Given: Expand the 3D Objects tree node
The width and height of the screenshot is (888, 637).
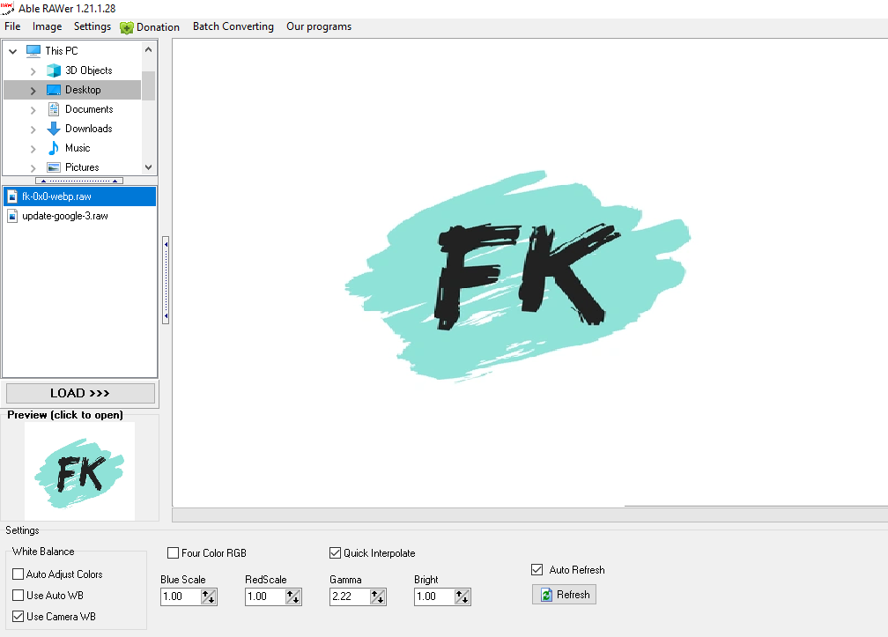Looking at the screenshot, I should tap(33, 70).
